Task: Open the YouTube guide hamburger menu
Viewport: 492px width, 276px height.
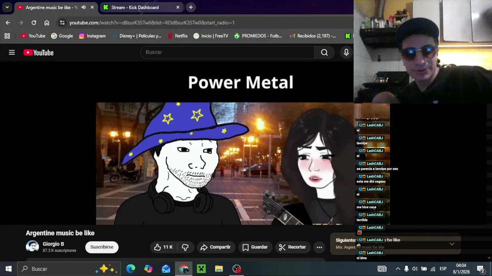Action: (x=12, y=53)
